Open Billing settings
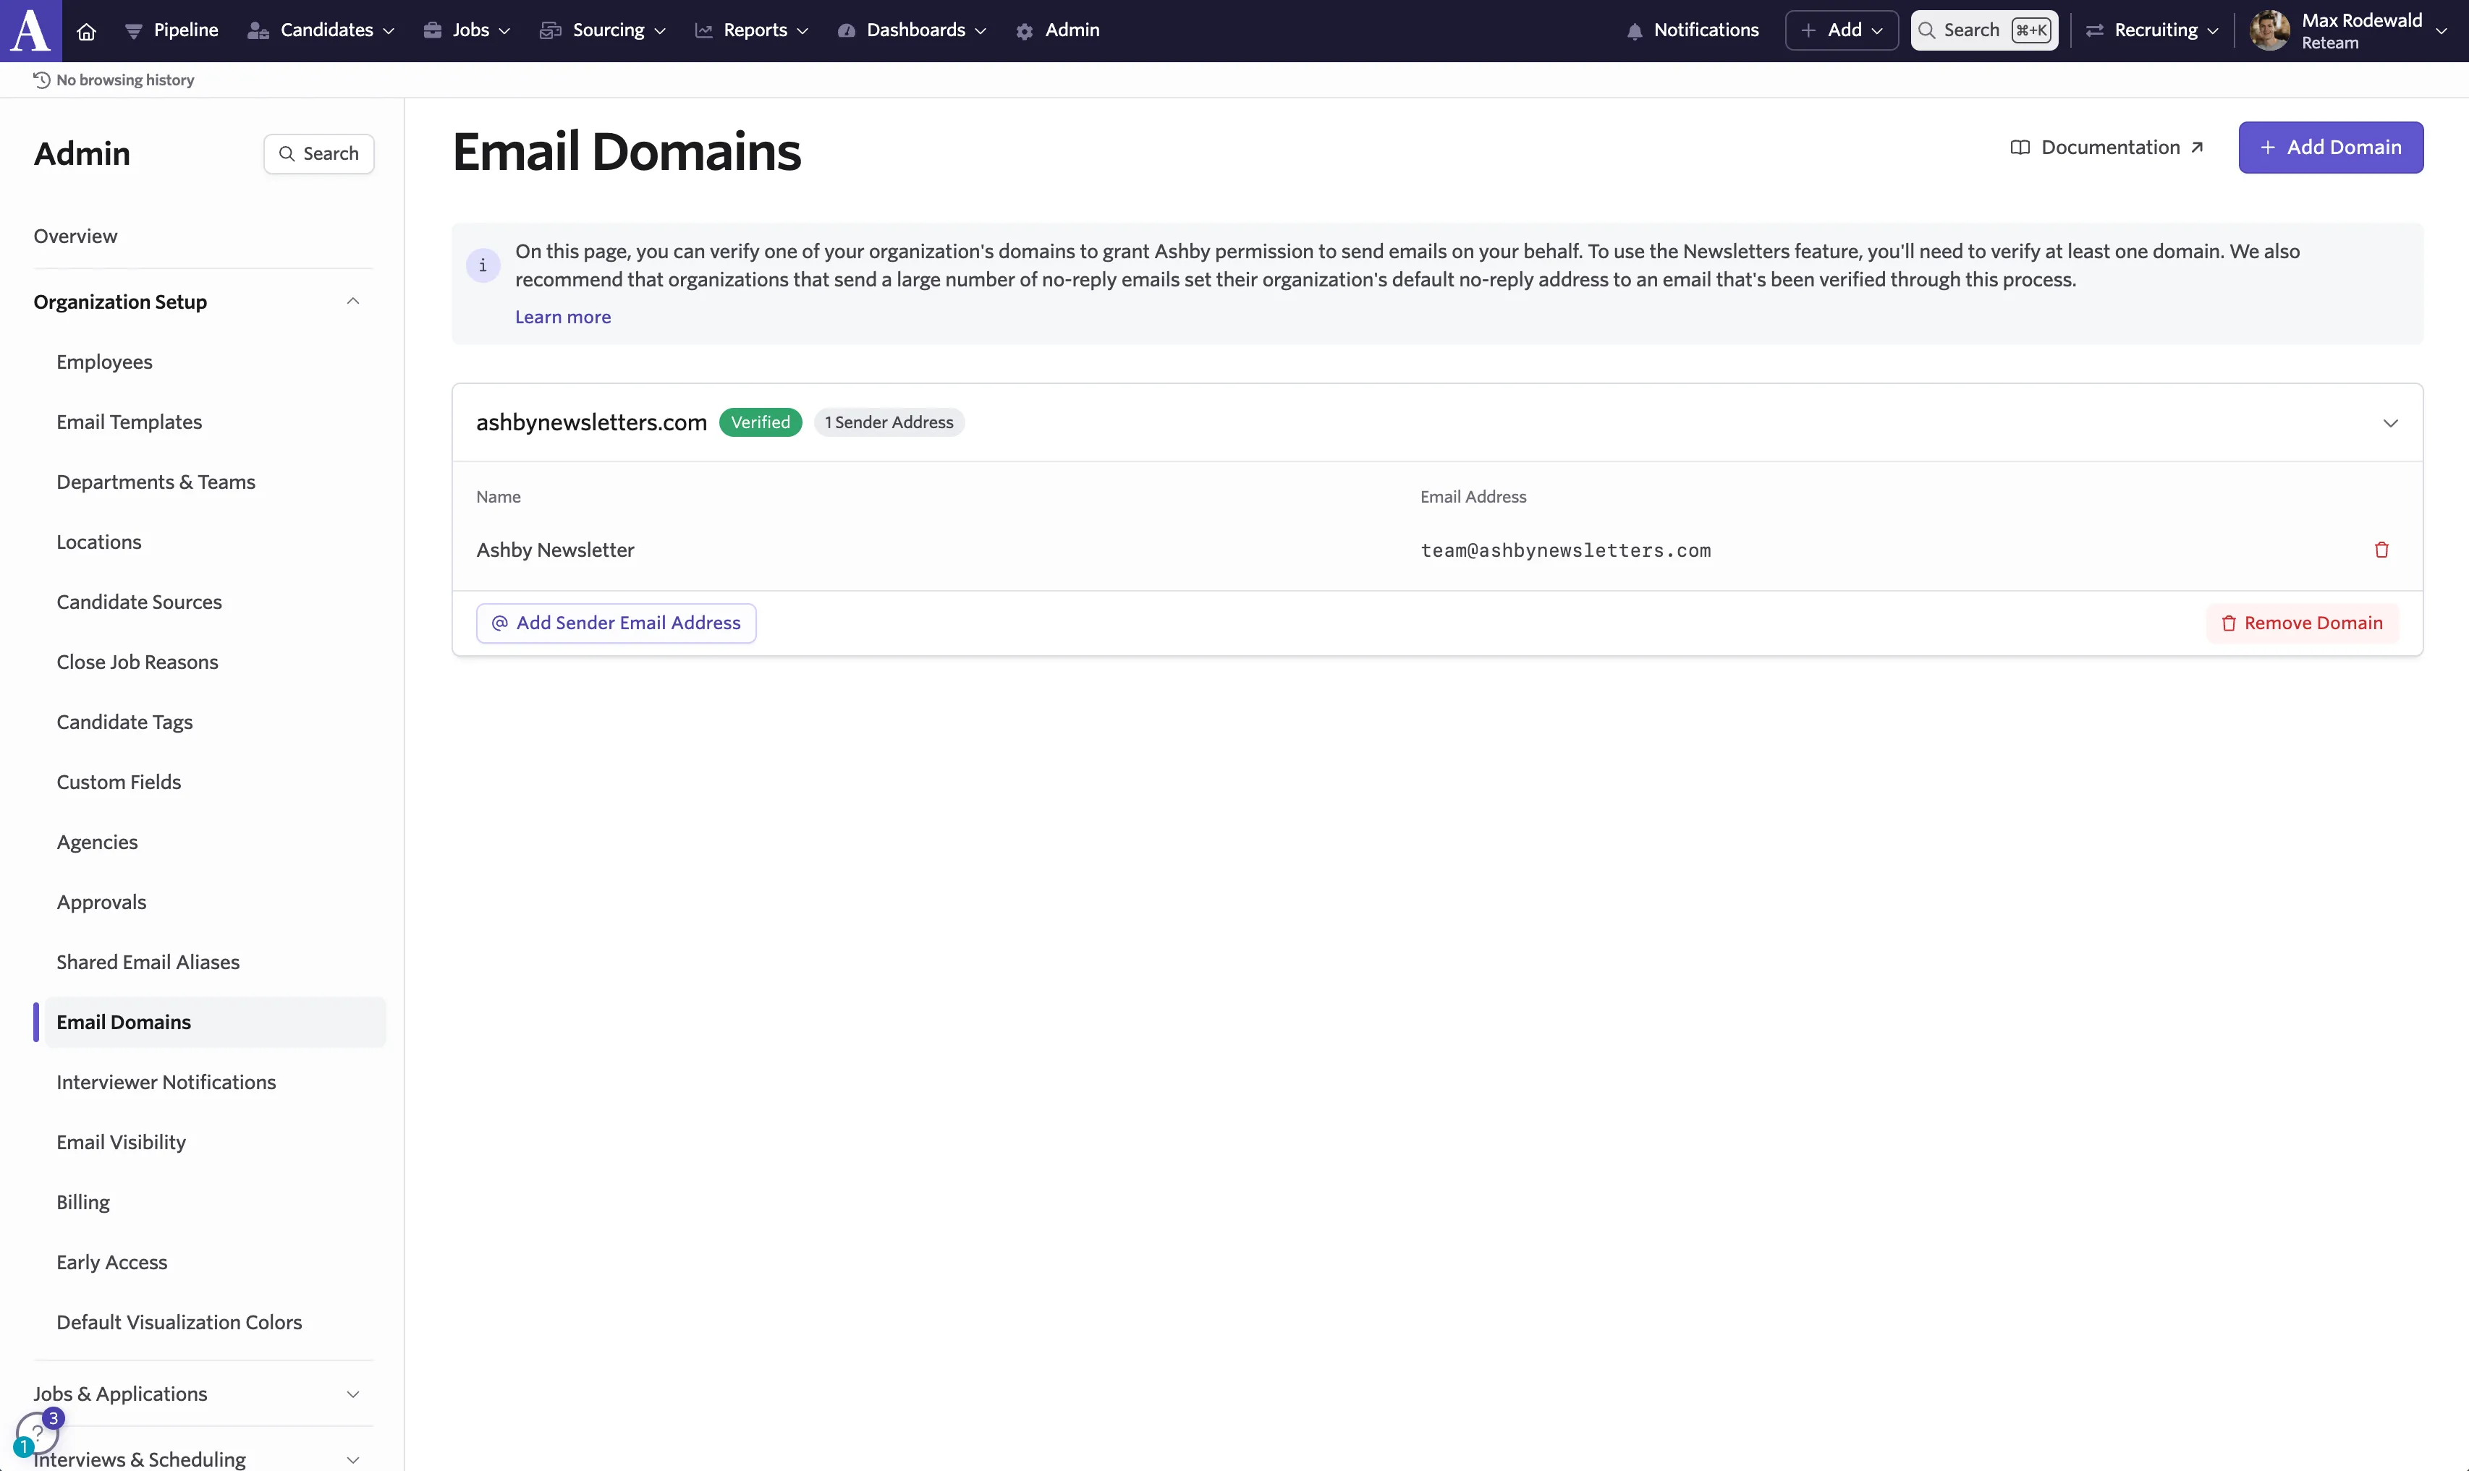 (83, 1203)
